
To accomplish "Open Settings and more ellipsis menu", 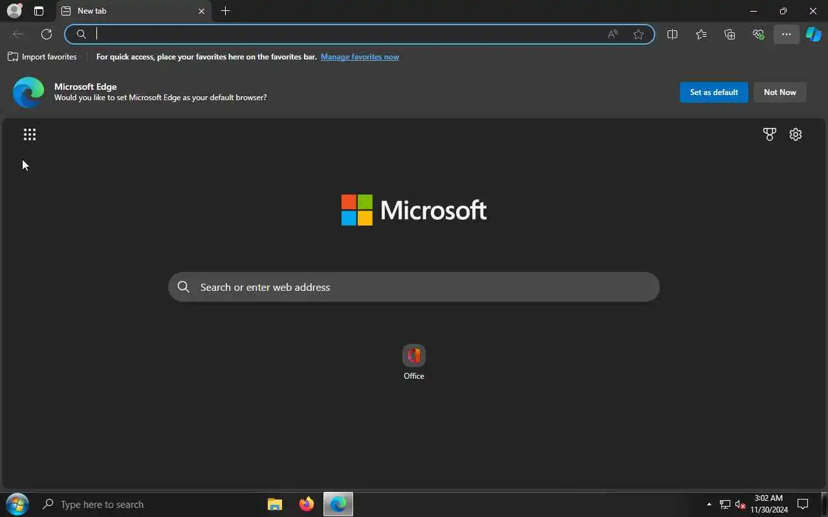I will click(787, 34).
